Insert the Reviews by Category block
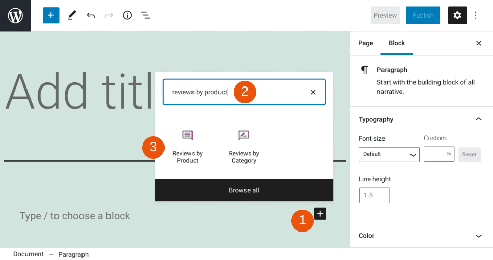Viewport: 493px width, 260px height. pyautogui.click(x=243, y=147)
